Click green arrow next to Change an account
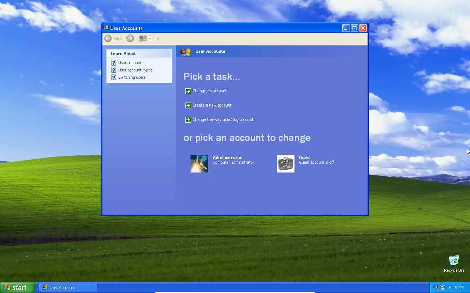This screenshot has height=293, width=470. 188,91
